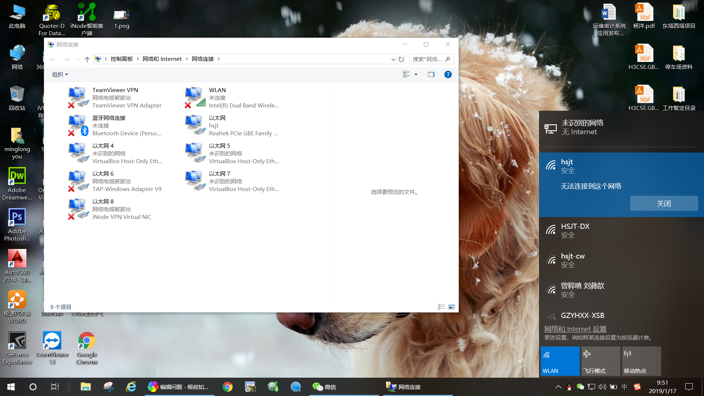Image resolution: width=704 pixels, height=396 pixels.
Task: Expand the address bar history dropdown
Action: (393, 59)
